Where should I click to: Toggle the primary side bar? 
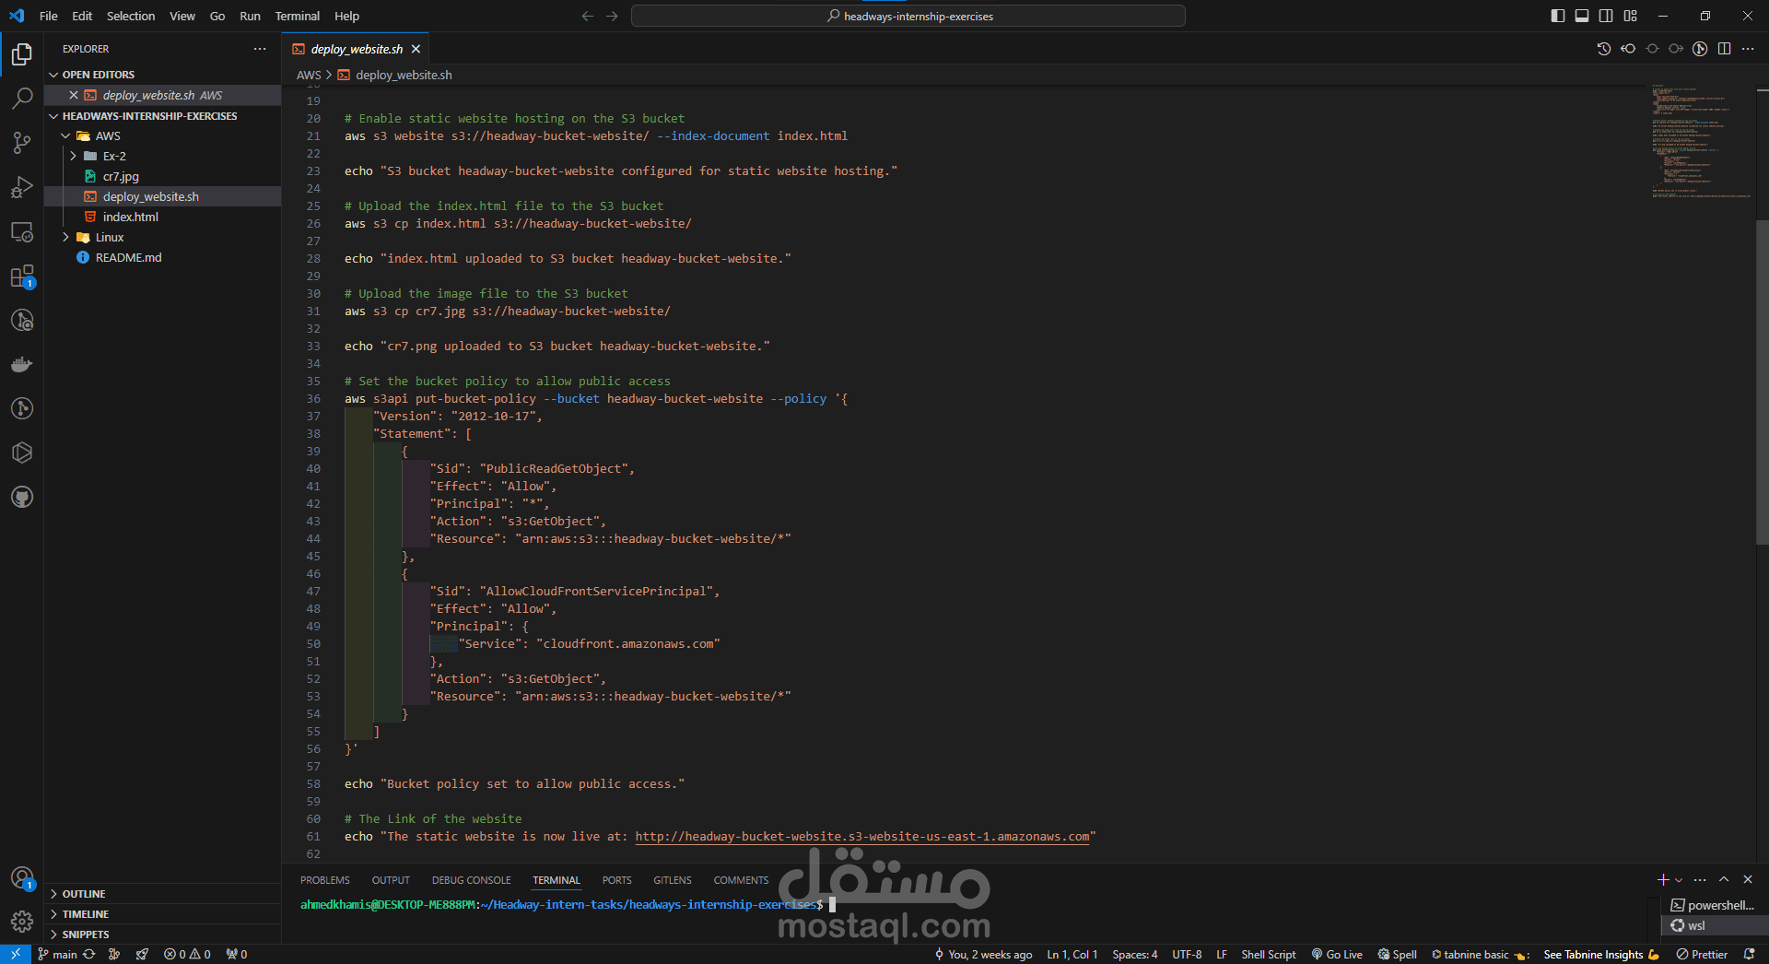click(x=1558, y=16)
